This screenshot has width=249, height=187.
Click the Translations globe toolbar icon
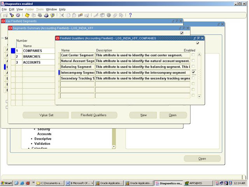109,15
